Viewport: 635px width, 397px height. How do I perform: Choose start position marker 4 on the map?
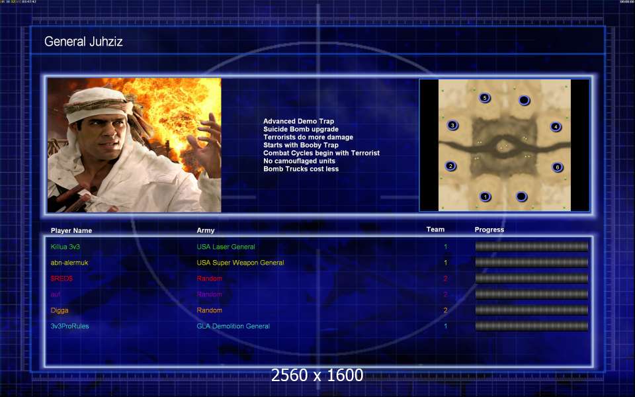tap(556, 127)
